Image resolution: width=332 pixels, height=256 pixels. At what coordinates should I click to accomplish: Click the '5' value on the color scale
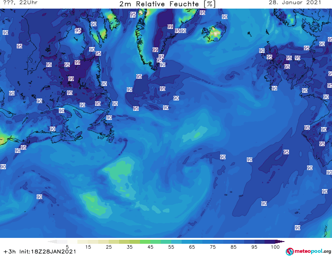(67, 247)
